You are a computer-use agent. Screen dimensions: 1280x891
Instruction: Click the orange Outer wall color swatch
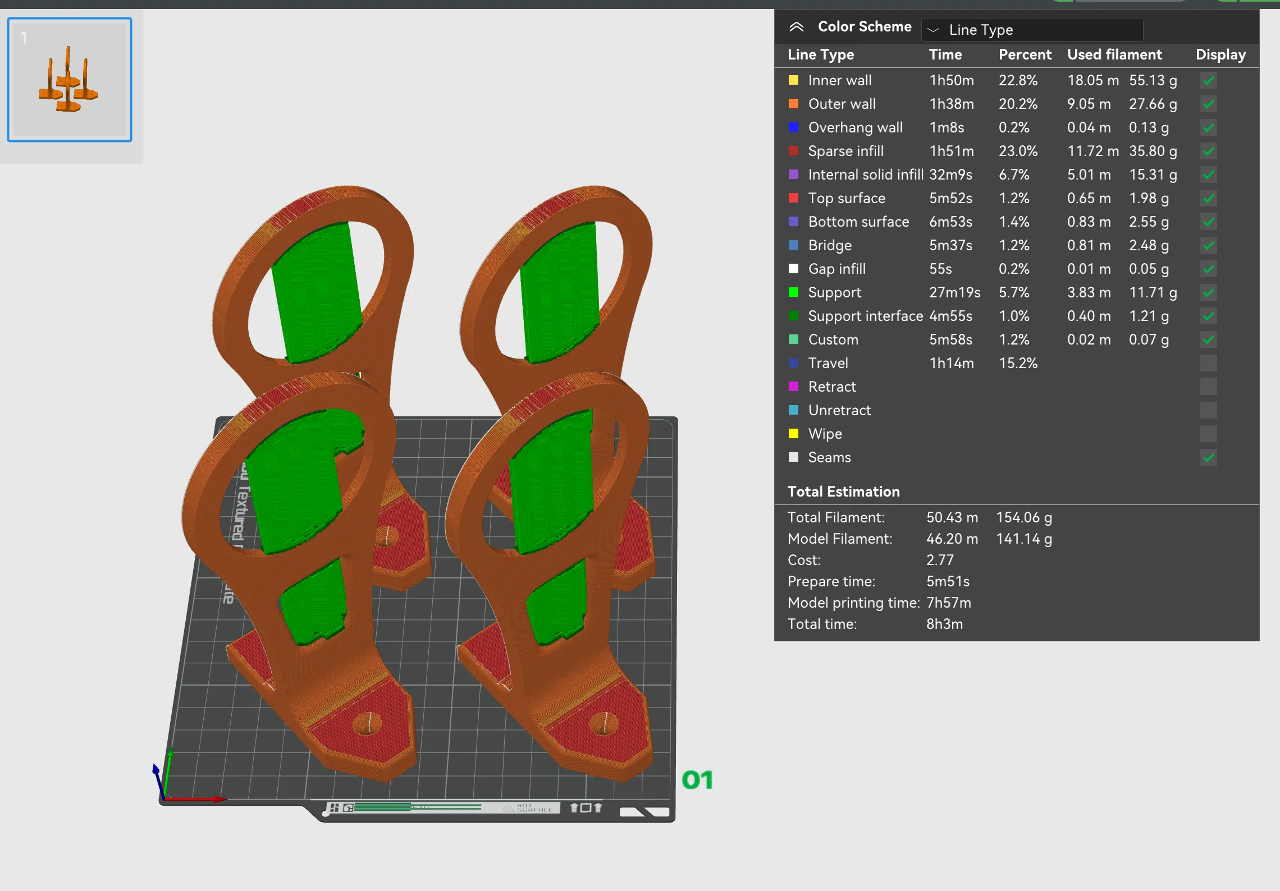tap(793, 104)
